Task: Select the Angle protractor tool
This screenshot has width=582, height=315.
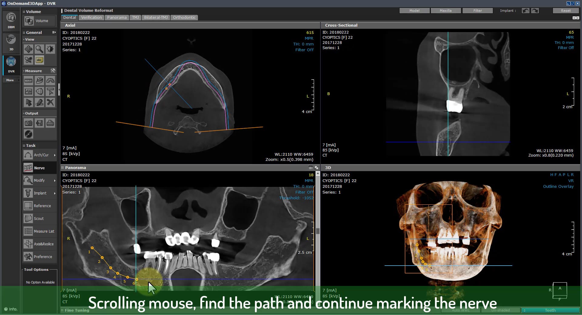Action: 50,81
